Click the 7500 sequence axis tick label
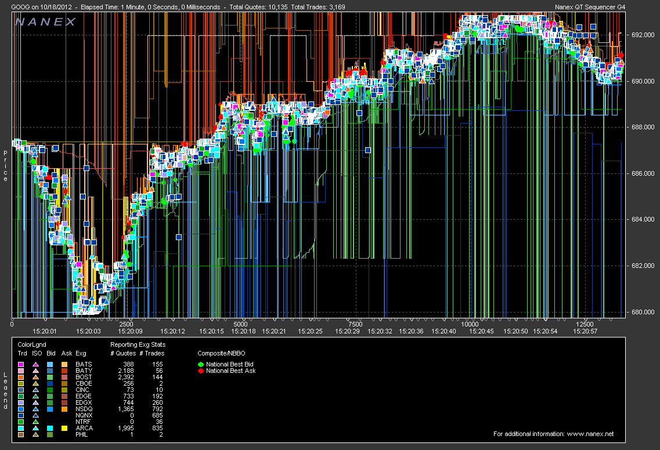660x450 pixels. (355, 324)
